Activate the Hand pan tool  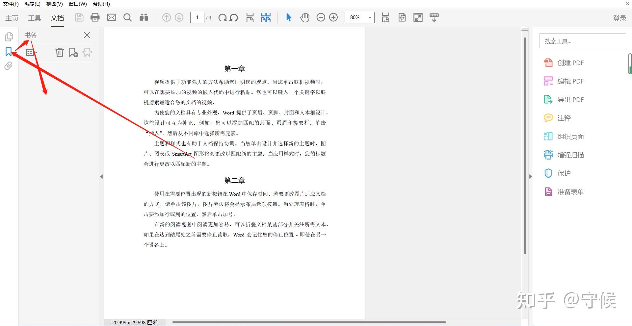[x=305, y=17]
